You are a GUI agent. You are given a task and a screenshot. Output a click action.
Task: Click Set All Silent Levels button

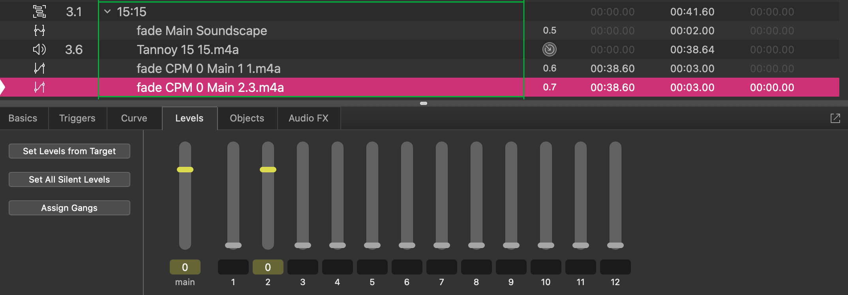click(69, 179)
